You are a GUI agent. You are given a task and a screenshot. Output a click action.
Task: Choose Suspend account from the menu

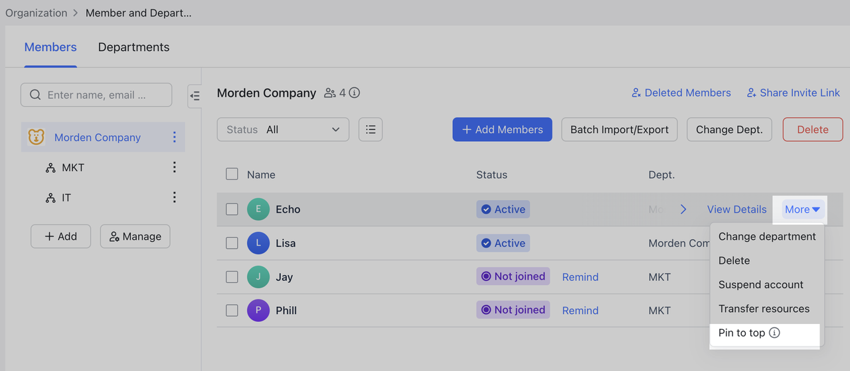click(x=761, y=285)
